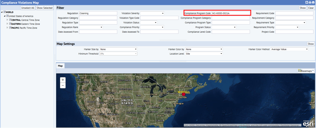Select the Map tab
Screen dimensions: 316x128
tap(60, 66)
